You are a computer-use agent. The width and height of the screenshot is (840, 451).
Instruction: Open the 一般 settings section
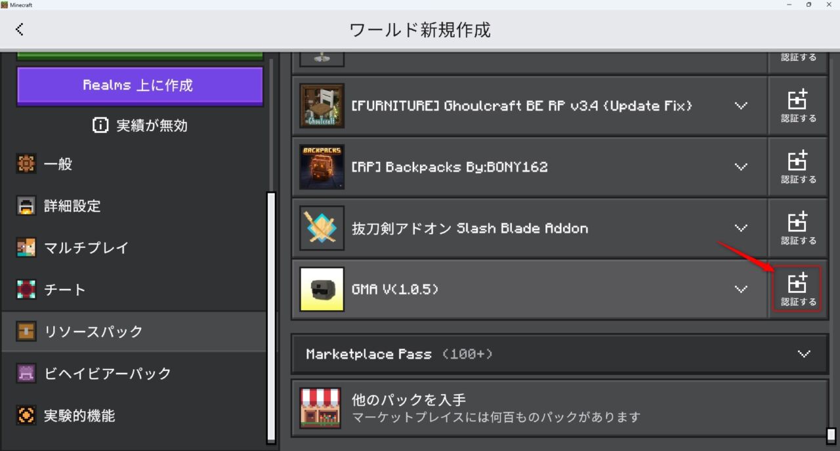coord(134,165)
